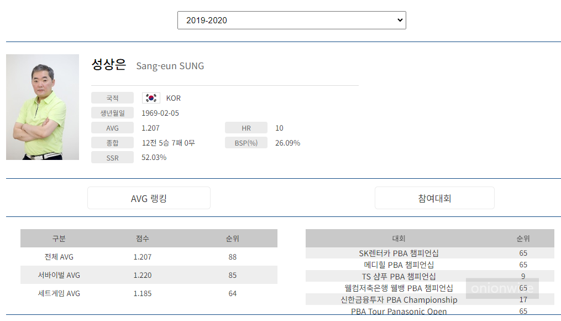Click the Korean flag icon next to KOR

click(x=150, y=97)
